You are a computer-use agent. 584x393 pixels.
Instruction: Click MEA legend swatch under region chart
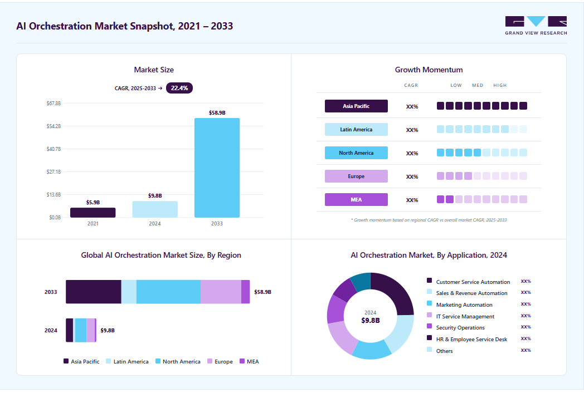(242, 361)
